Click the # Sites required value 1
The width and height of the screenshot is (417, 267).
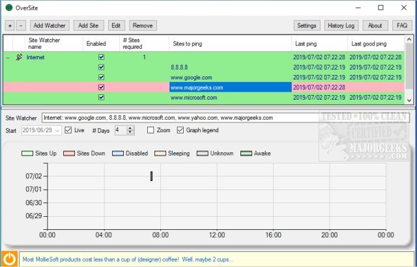[x=144, y=57]
